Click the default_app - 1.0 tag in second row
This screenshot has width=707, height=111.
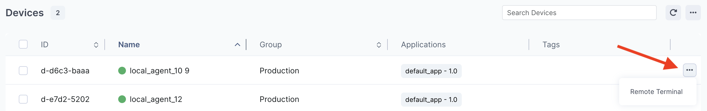431,99
